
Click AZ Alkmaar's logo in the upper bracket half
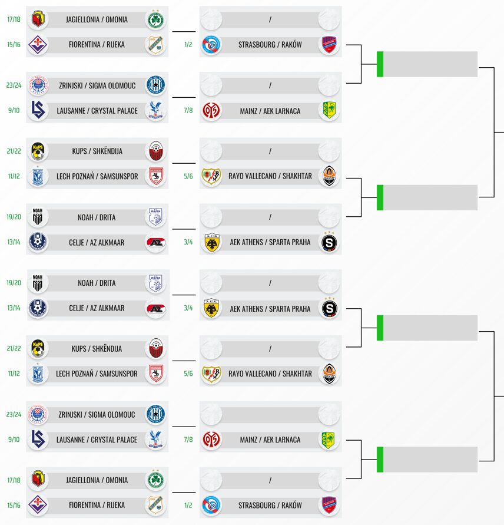click(x=155, y=242)
